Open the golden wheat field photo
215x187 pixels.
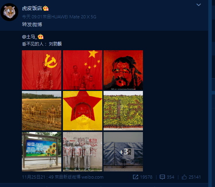pos(41,111)
